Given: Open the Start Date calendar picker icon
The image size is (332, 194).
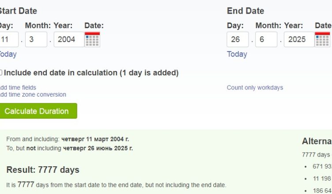Looking at the screenshot, I should pyautogui.click(x=92, y=39).
